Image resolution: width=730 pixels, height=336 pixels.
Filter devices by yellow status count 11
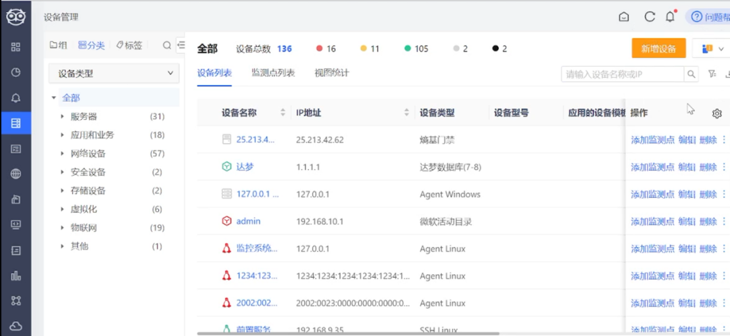click(x=370, y=49)
